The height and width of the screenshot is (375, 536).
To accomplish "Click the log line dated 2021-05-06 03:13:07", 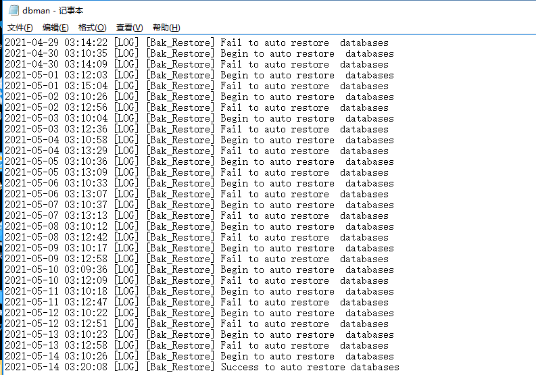I will (x=197, y=194).
